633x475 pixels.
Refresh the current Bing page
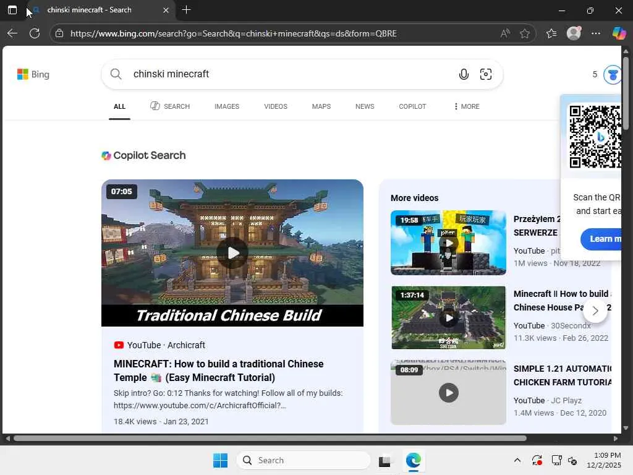click(x=35, y=33)
